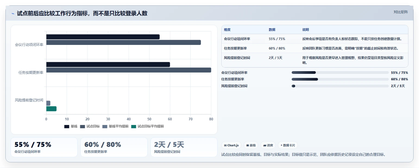Image resolution: width=419 pixels, height=168 pixels.
Task: Click table cell 会议行动项闭环率
Action: click(237, 39)
